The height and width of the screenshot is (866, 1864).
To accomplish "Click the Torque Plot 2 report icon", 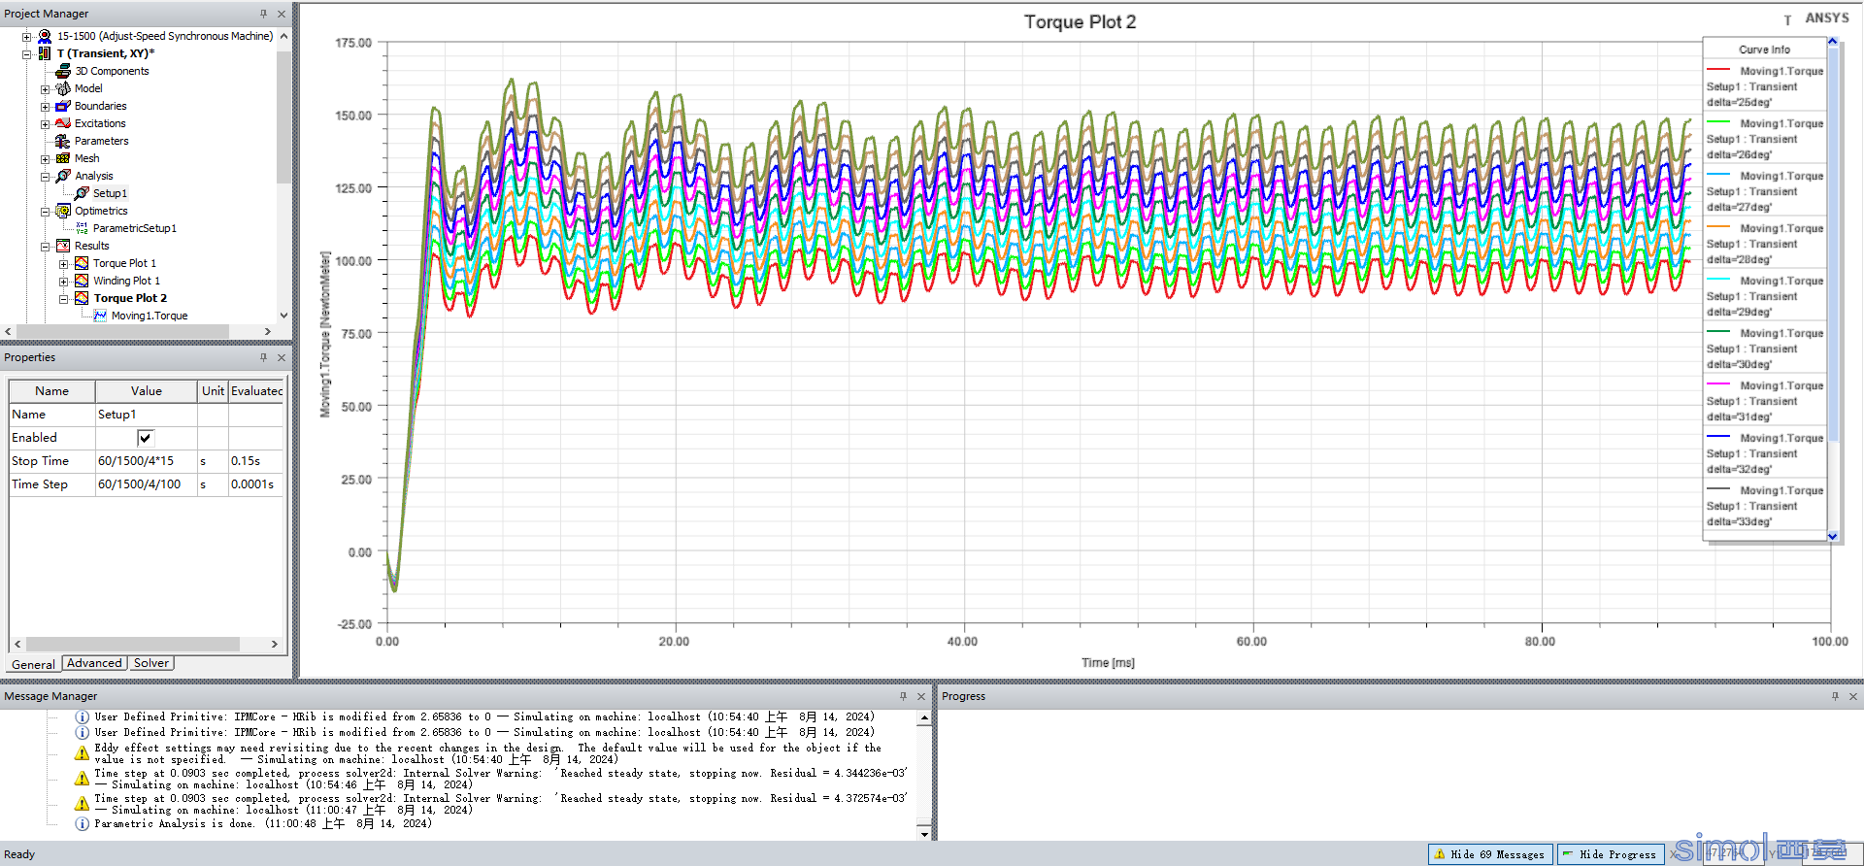I will pyautogui.click(x=82, y=298).
